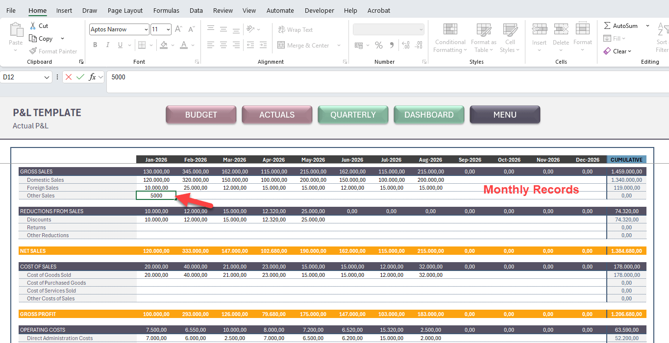Toggle italic formatting
The image size is (669, 343).
tap(107, 45)
